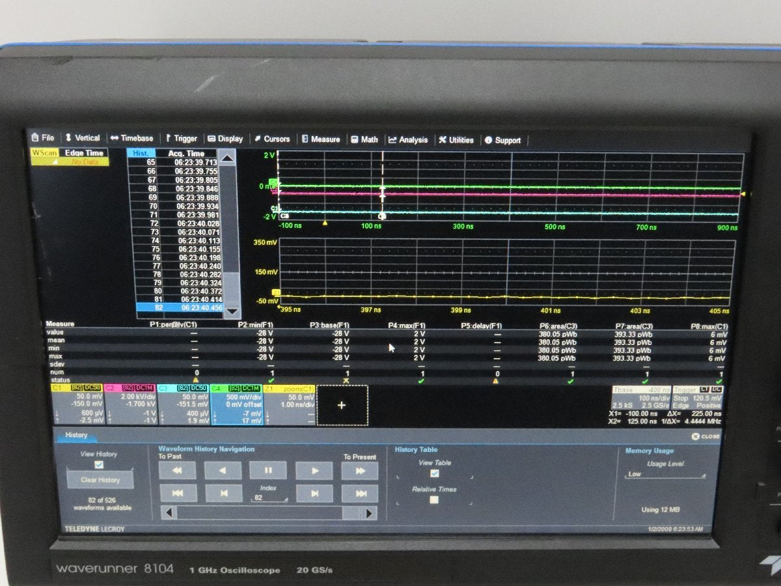Click the history slider left arrow

(169, 513)
